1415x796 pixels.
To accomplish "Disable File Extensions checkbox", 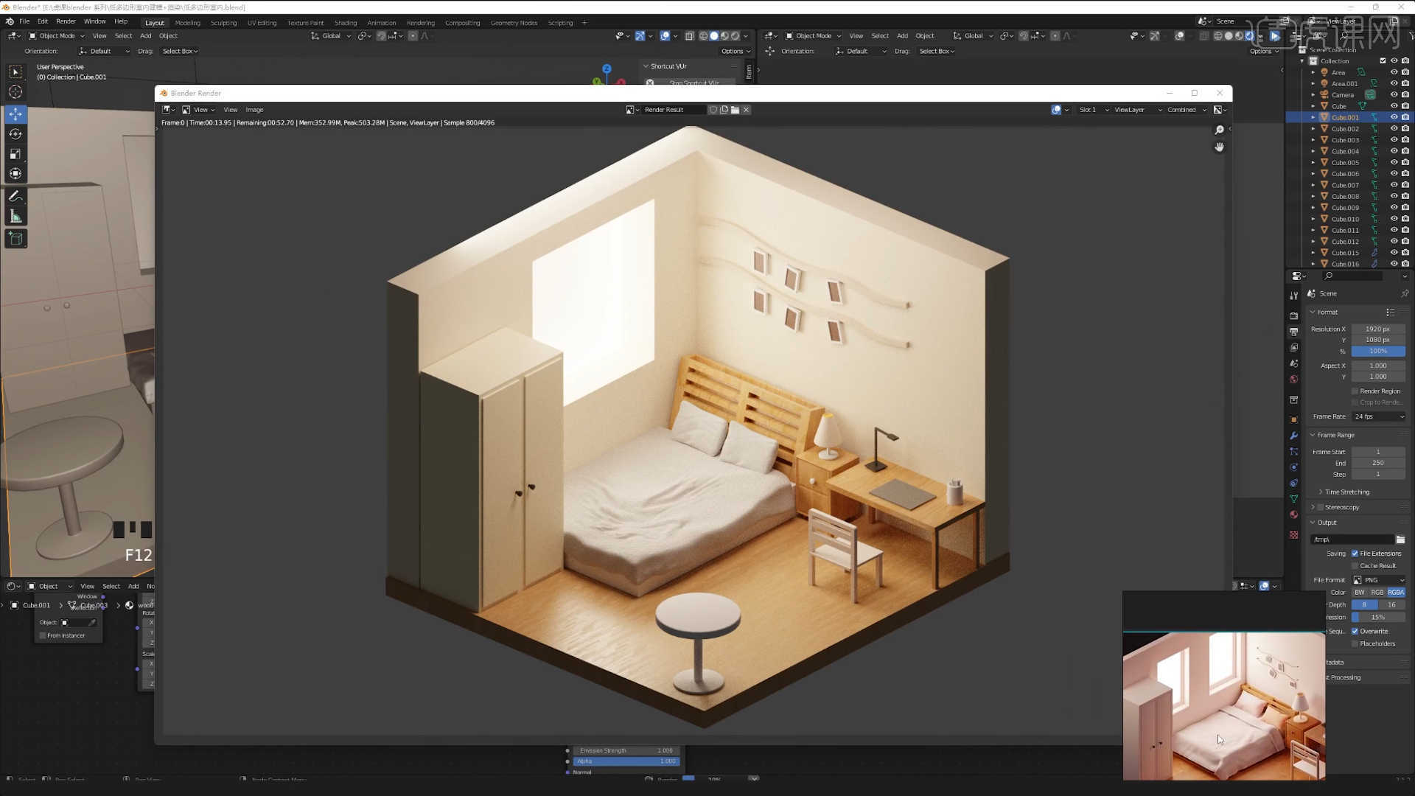I will tap(1355, 554).
